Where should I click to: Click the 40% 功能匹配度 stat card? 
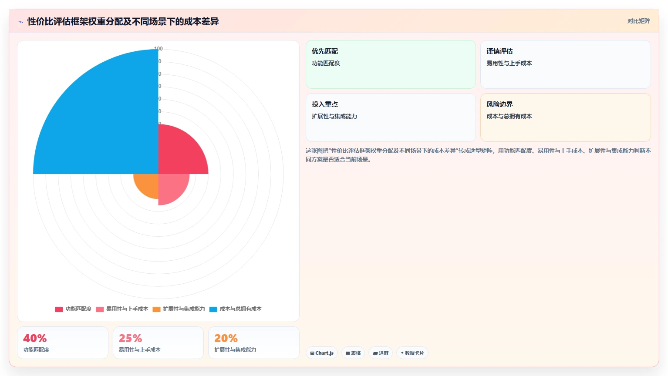click(x=63, y=343)
